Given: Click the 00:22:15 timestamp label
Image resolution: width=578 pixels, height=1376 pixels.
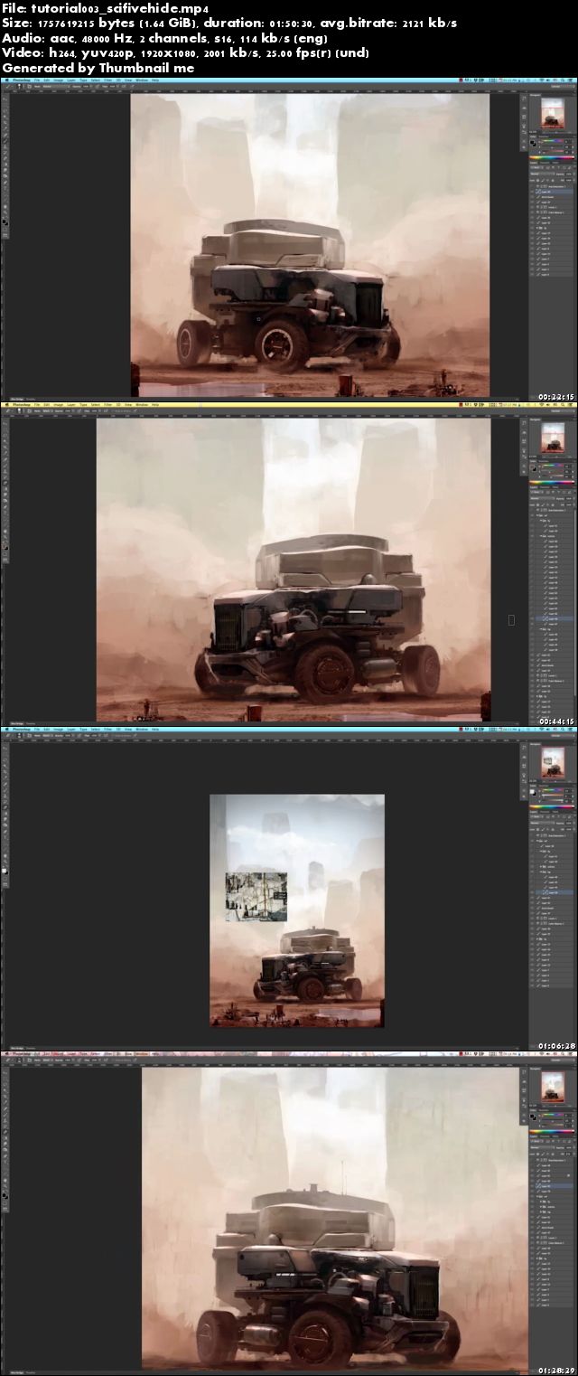Looking at the screenshot, I should 556,396.
